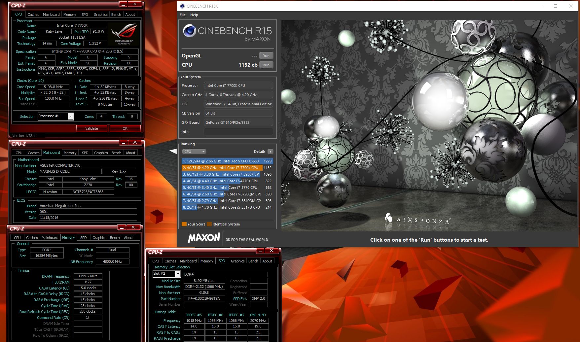Select ranking row Intel Xeon CPU X5650
This screenshot has width=580, height=342.
227,161
